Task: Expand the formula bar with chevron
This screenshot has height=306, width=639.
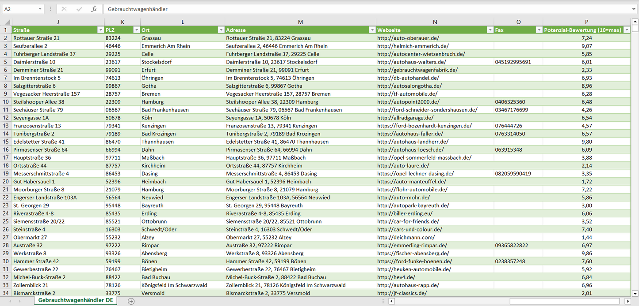Action: point(634,9)
